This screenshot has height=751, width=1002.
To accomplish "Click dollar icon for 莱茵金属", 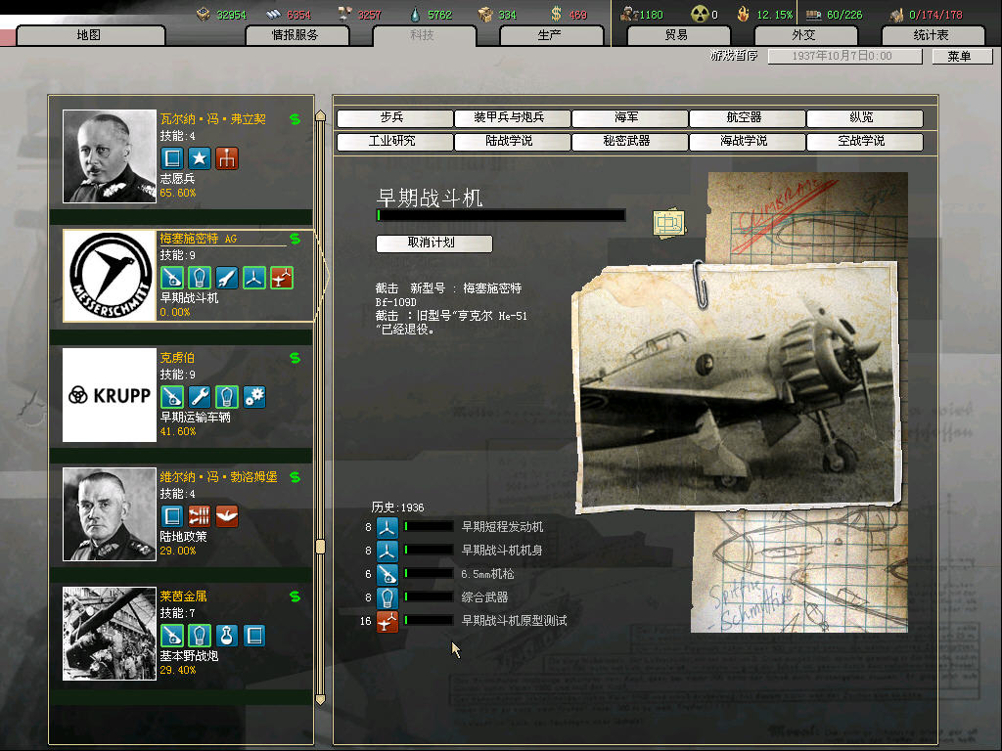I will coord(295,597).
